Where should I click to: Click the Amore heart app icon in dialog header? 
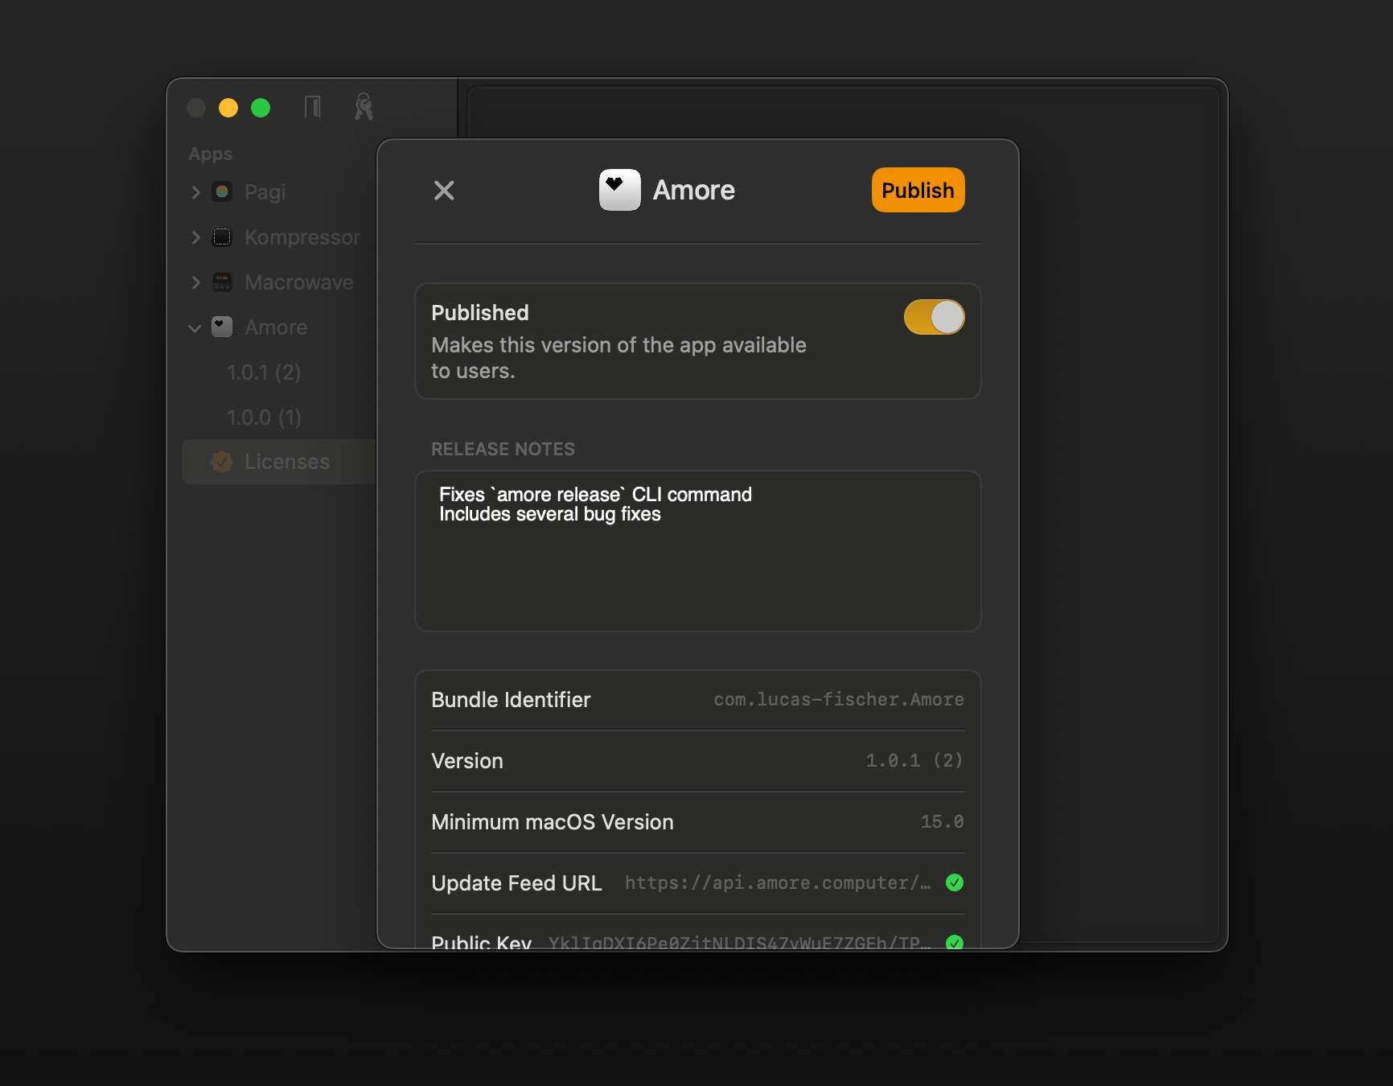coord(619,190)
